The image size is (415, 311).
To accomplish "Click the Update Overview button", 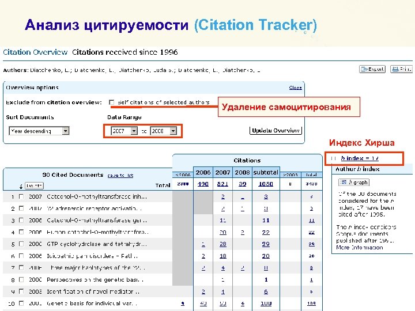I will [276, 130].
